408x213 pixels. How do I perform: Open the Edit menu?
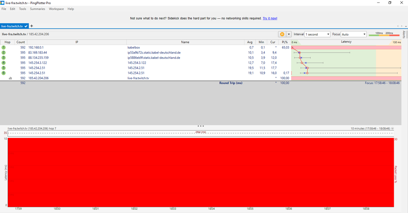pos(13,9)
